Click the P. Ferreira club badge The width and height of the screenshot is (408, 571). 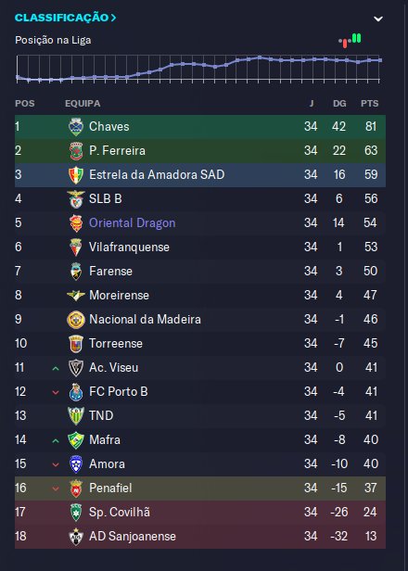coord(76,151)
